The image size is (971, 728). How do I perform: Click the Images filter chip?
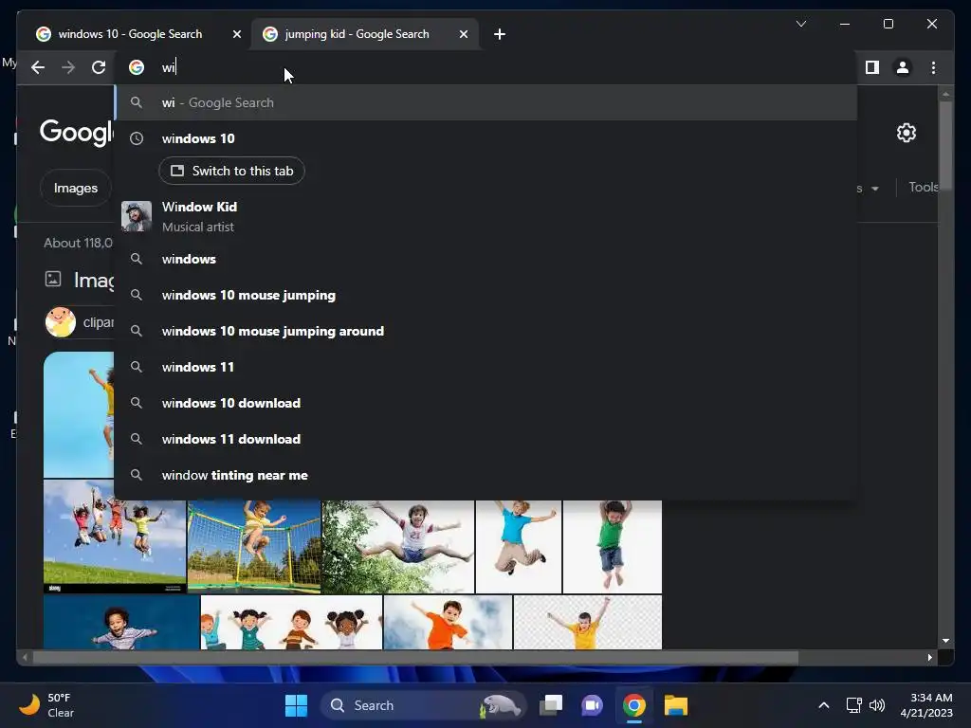[x=76, y=189]
